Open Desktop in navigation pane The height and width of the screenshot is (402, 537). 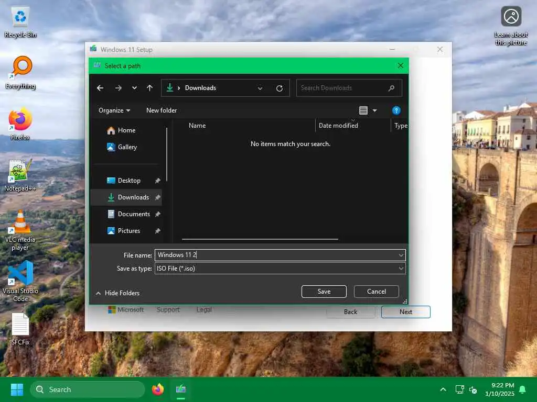tap(129, 181)
